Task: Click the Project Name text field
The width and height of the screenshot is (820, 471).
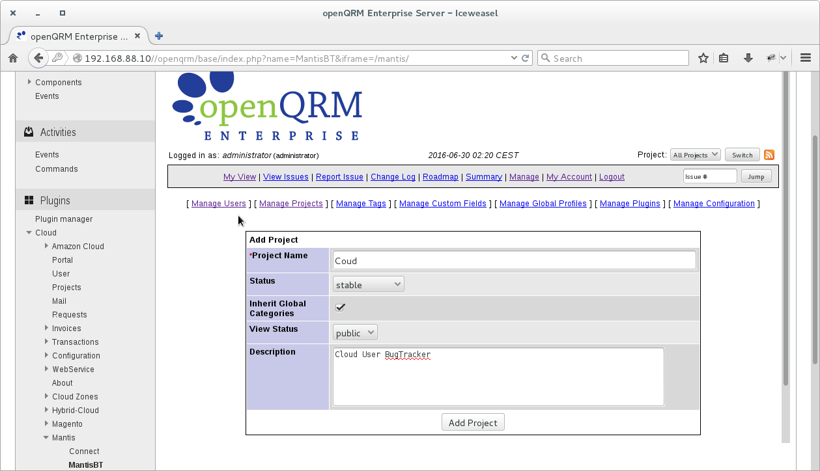Action: [x=514, y=260]
